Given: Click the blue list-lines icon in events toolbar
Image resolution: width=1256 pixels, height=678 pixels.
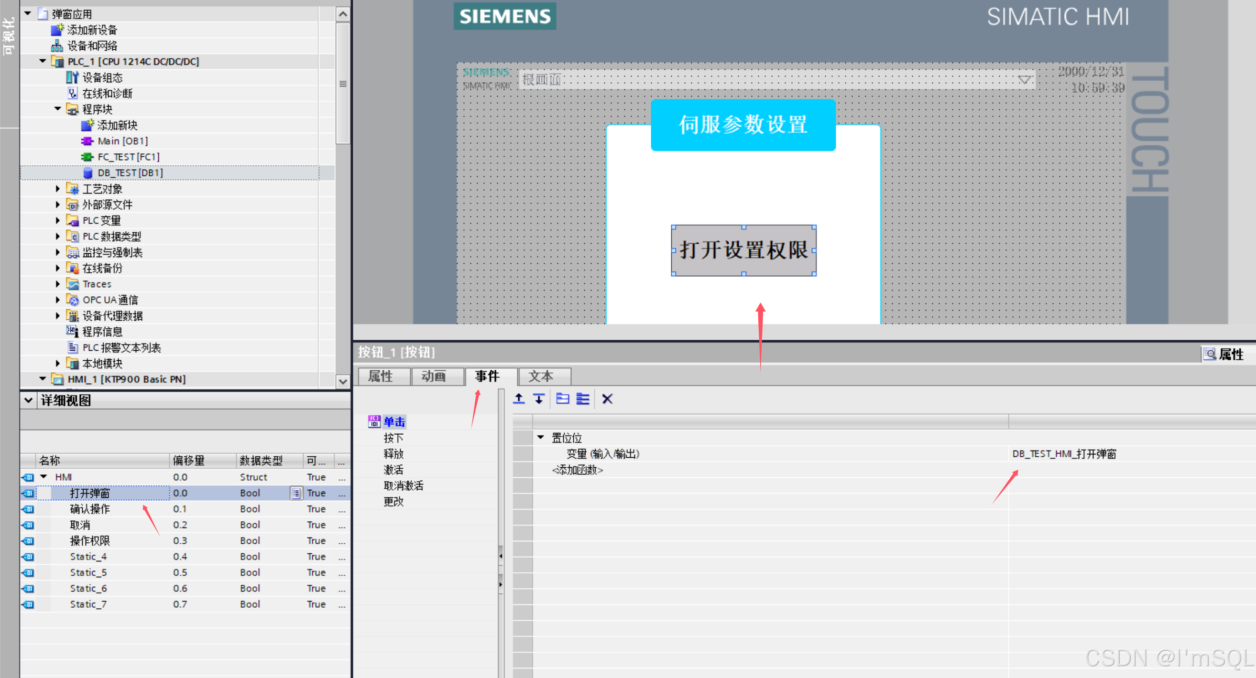Looking at the screenshot, I should click(x=583, y=399).
